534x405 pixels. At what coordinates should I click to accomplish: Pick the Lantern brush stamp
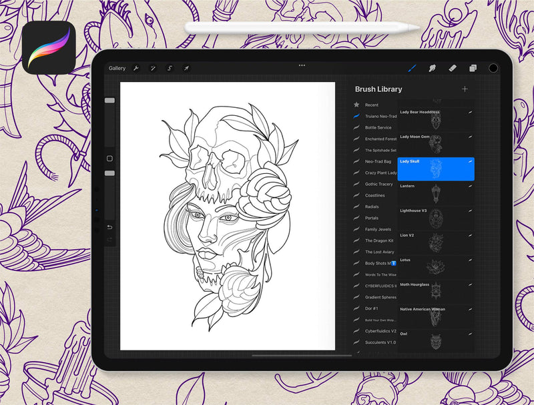click(436, 194)
